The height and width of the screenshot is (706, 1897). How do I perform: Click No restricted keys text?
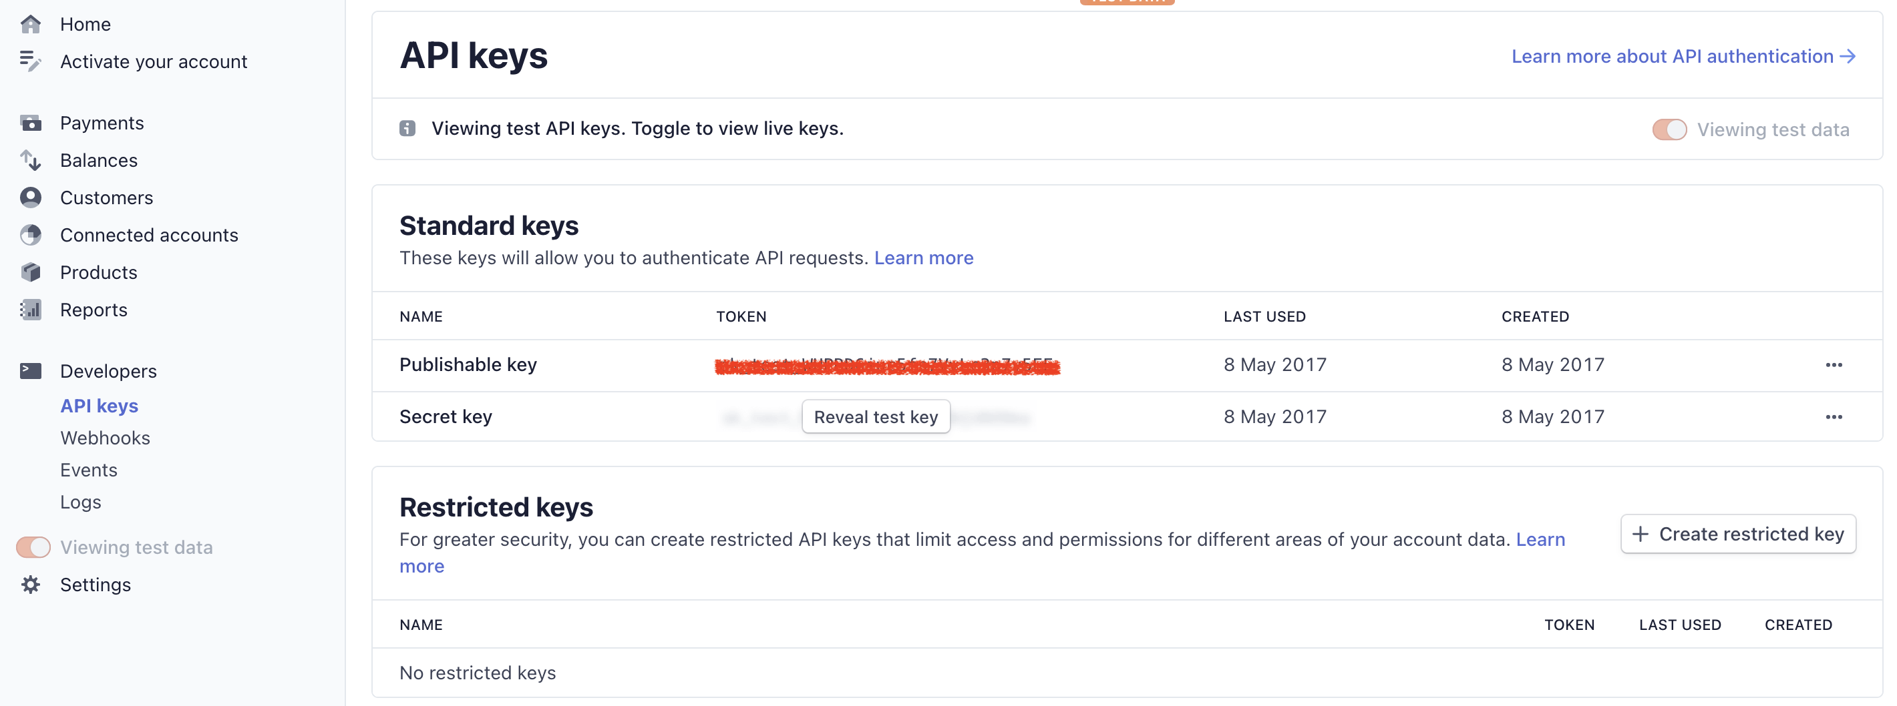pyautogui.click(x=477, y=673)
